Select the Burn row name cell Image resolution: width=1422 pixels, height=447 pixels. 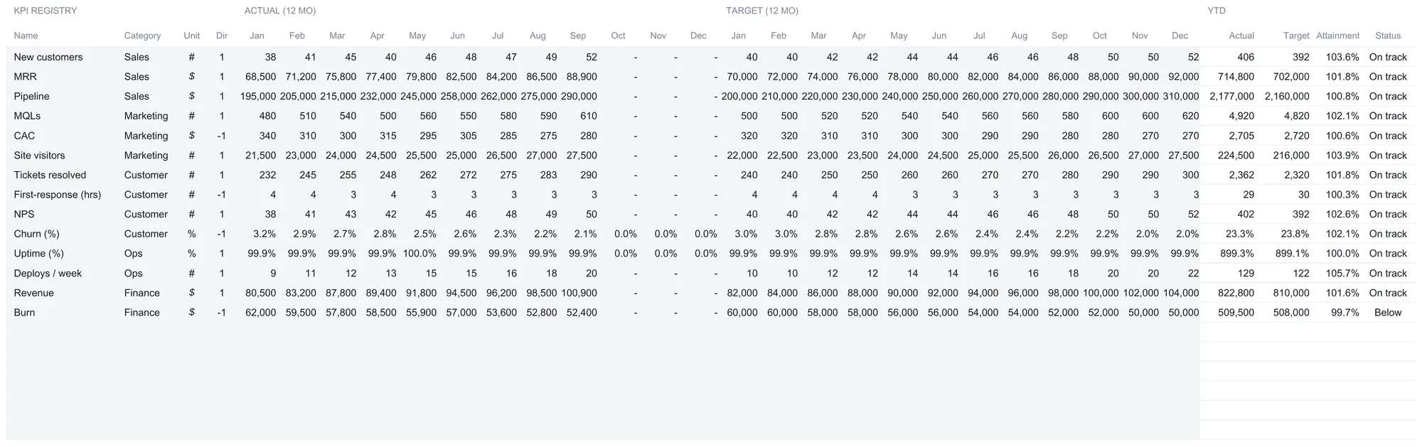[24, 313]
